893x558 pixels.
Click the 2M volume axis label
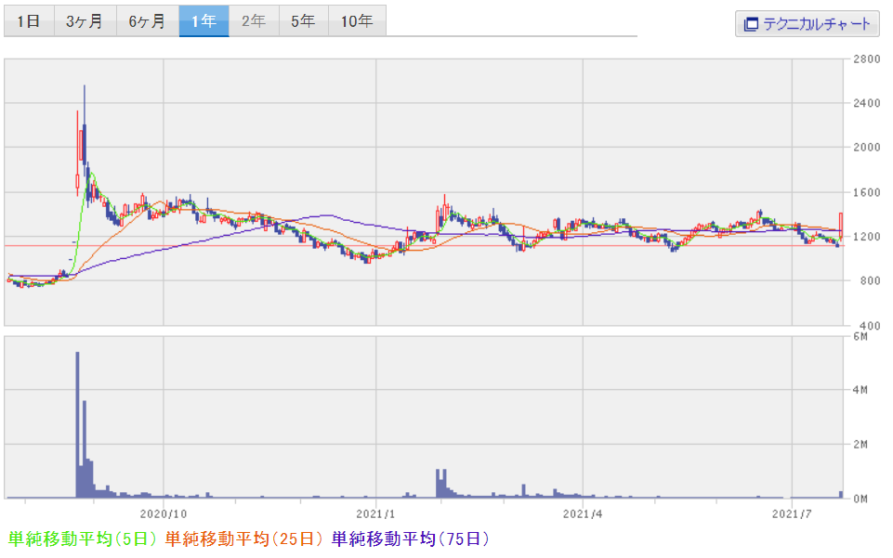pyautogui.click(x=860, y=444)
